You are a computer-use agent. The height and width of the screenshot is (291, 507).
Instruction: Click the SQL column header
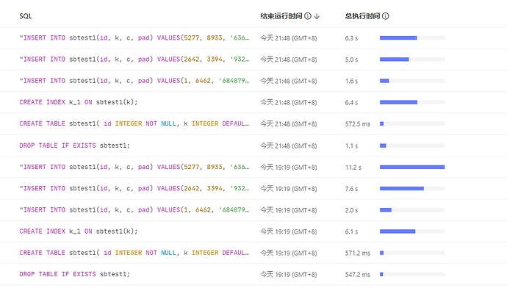coord(26,16)
